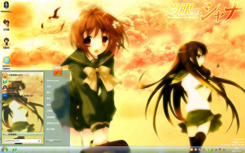The height and width of the screenshot is (153, 245).
Task: Open Photoshop shortcut in Start menu
Action: [x=22, y=95]
